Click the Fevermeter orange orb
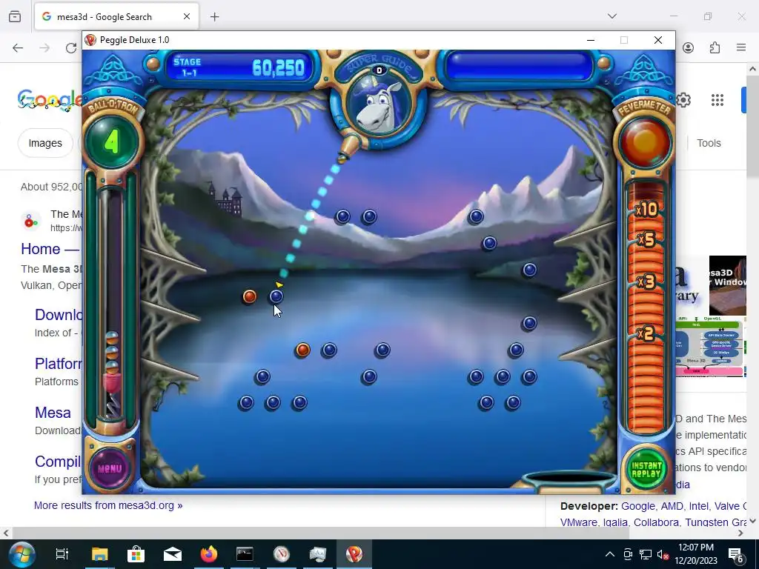The height and width of the screenshot is (569, 759). 645,142
